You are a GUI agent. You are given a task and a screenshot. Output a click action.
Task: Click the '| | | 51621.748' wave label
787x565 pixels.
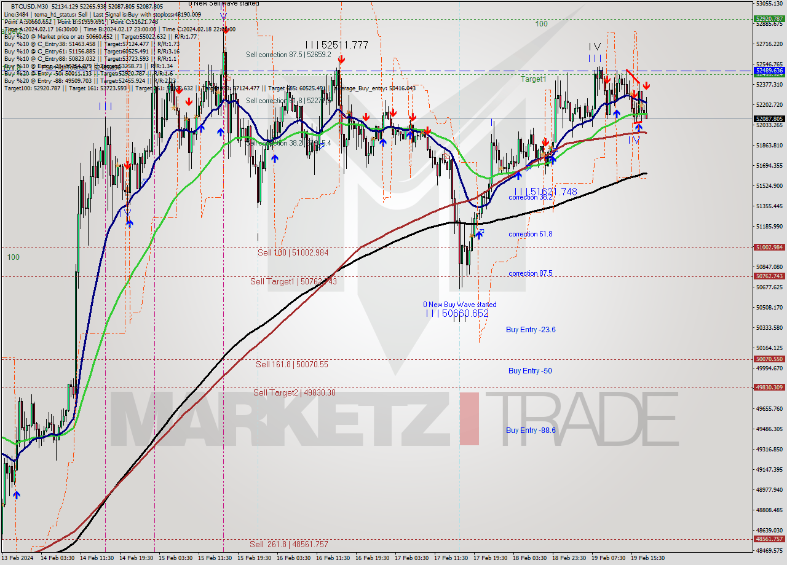click(546, 192)
